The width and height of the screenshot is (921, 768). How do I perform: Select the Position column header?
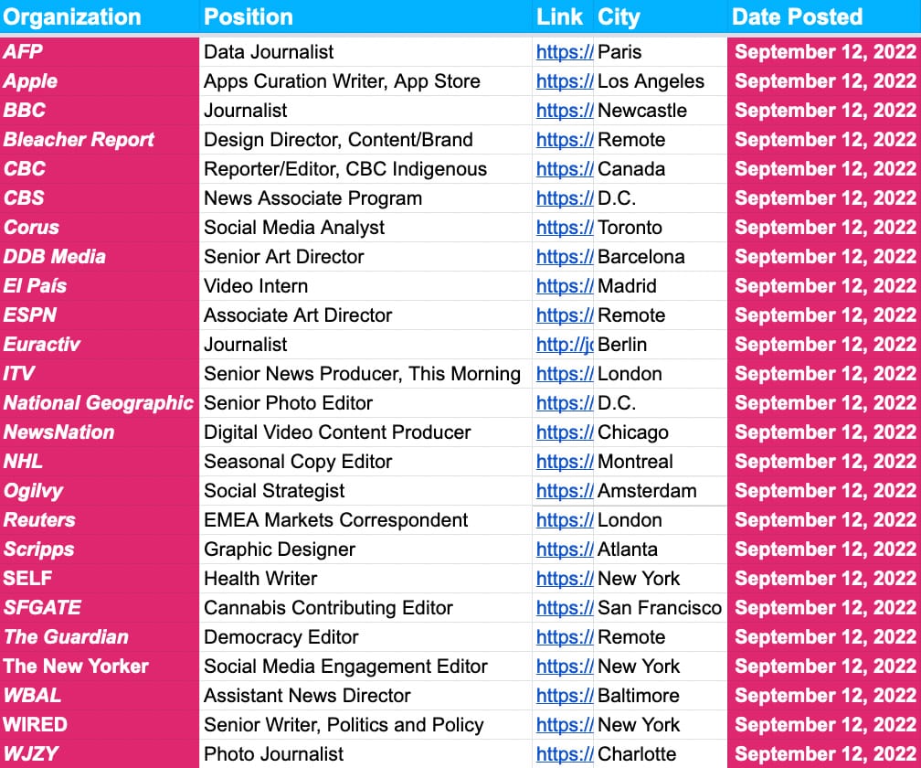coord(249,16)
